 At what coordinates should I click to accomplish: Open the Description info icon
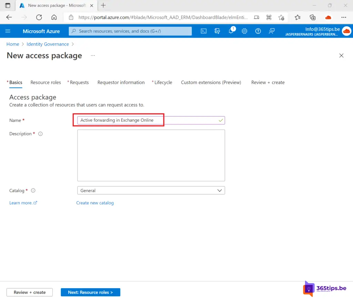[40, 134]
